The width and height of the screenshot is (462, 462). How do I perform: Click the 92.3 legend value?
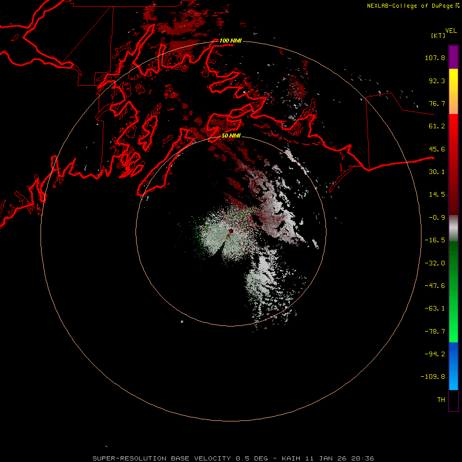pyautogui.click(x=437, y=81)
